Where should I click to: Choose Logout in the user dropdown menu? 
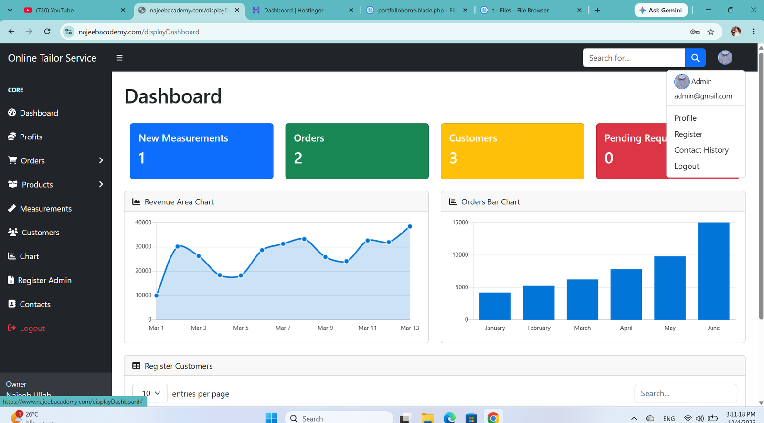(x=687, y=166)
